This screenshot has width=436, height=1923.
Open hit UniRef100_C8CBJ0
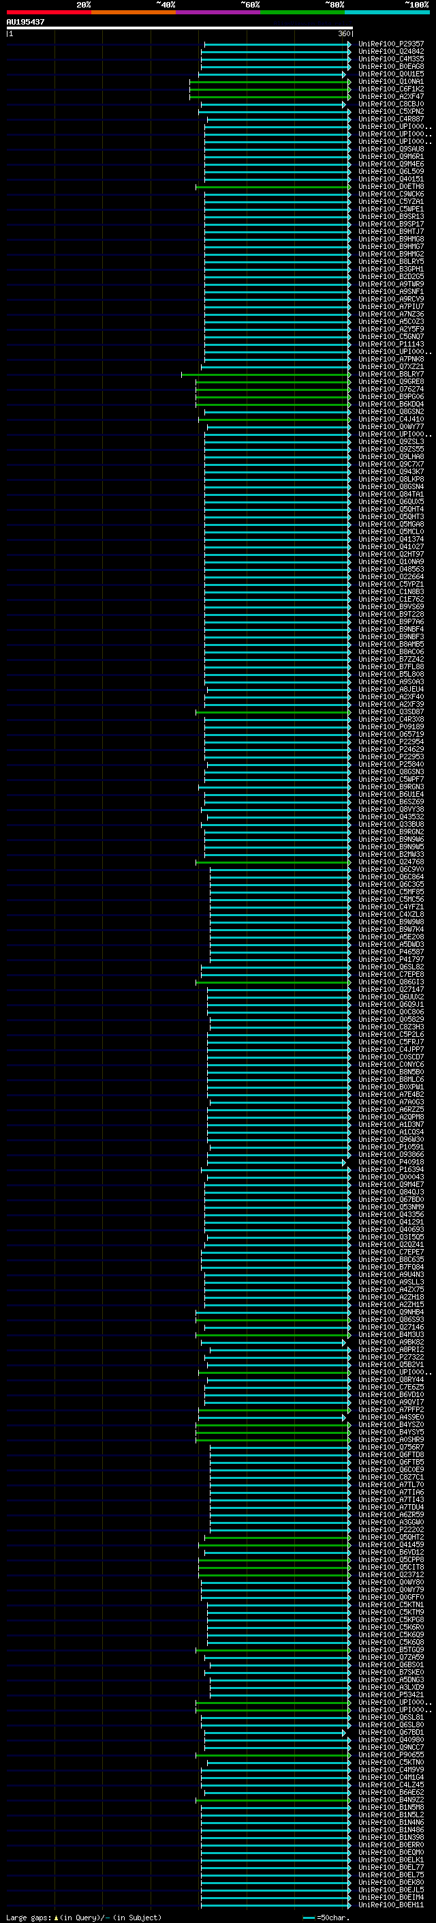(391, 104)
